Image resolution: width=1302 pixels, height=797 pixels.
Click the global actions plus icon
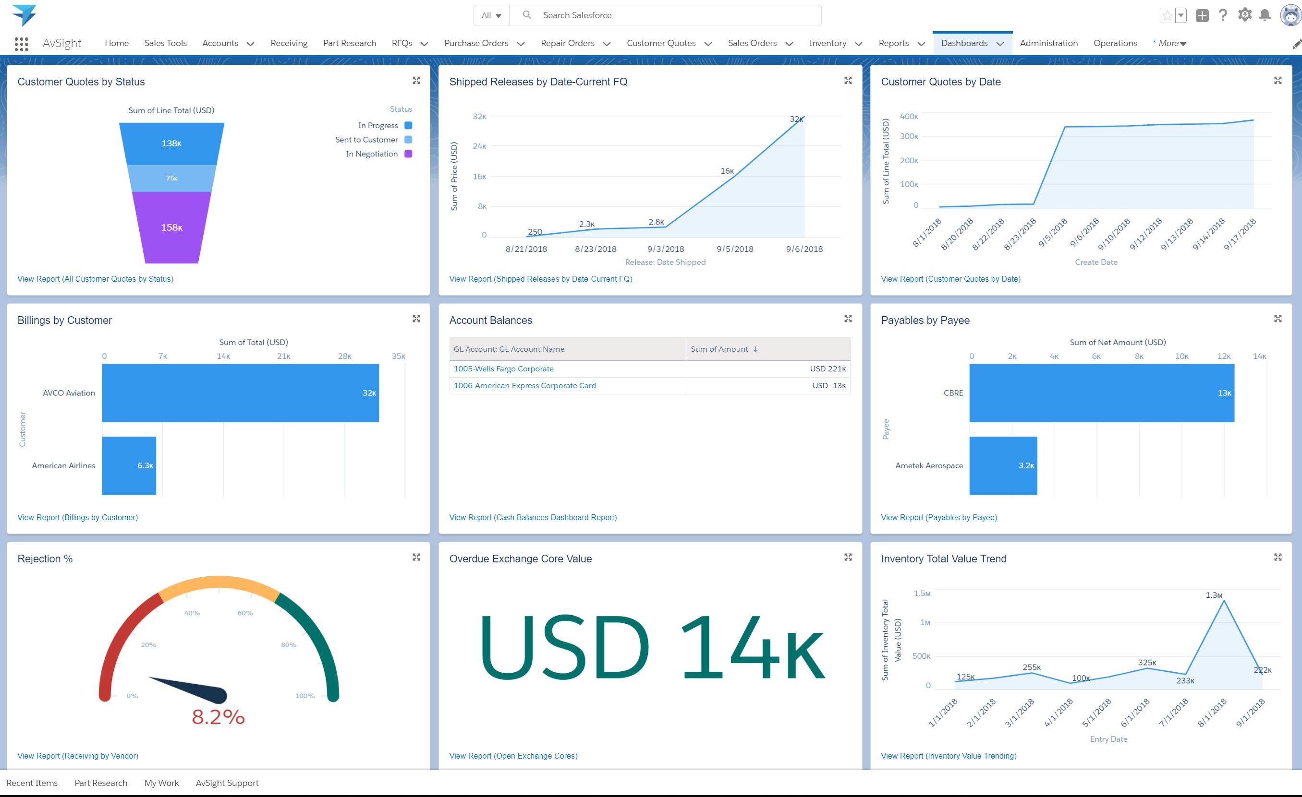[x=1202, y=15]
